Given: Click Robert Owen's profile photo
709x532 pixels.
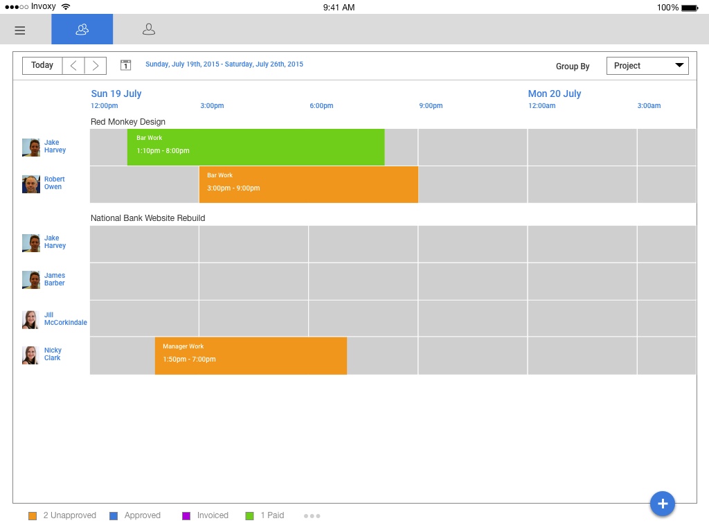Looking at the screenshot, I should tap(31, 184).
